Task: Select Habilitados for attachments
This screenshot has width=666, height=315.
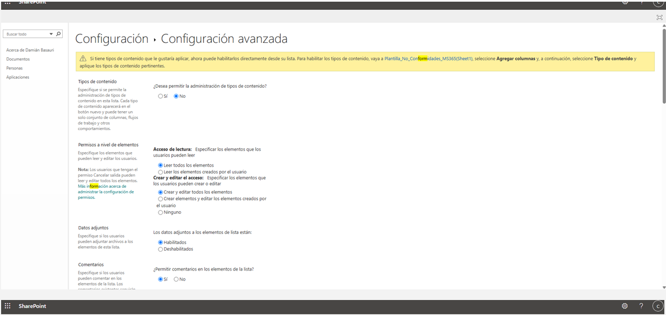Action: 161,242
